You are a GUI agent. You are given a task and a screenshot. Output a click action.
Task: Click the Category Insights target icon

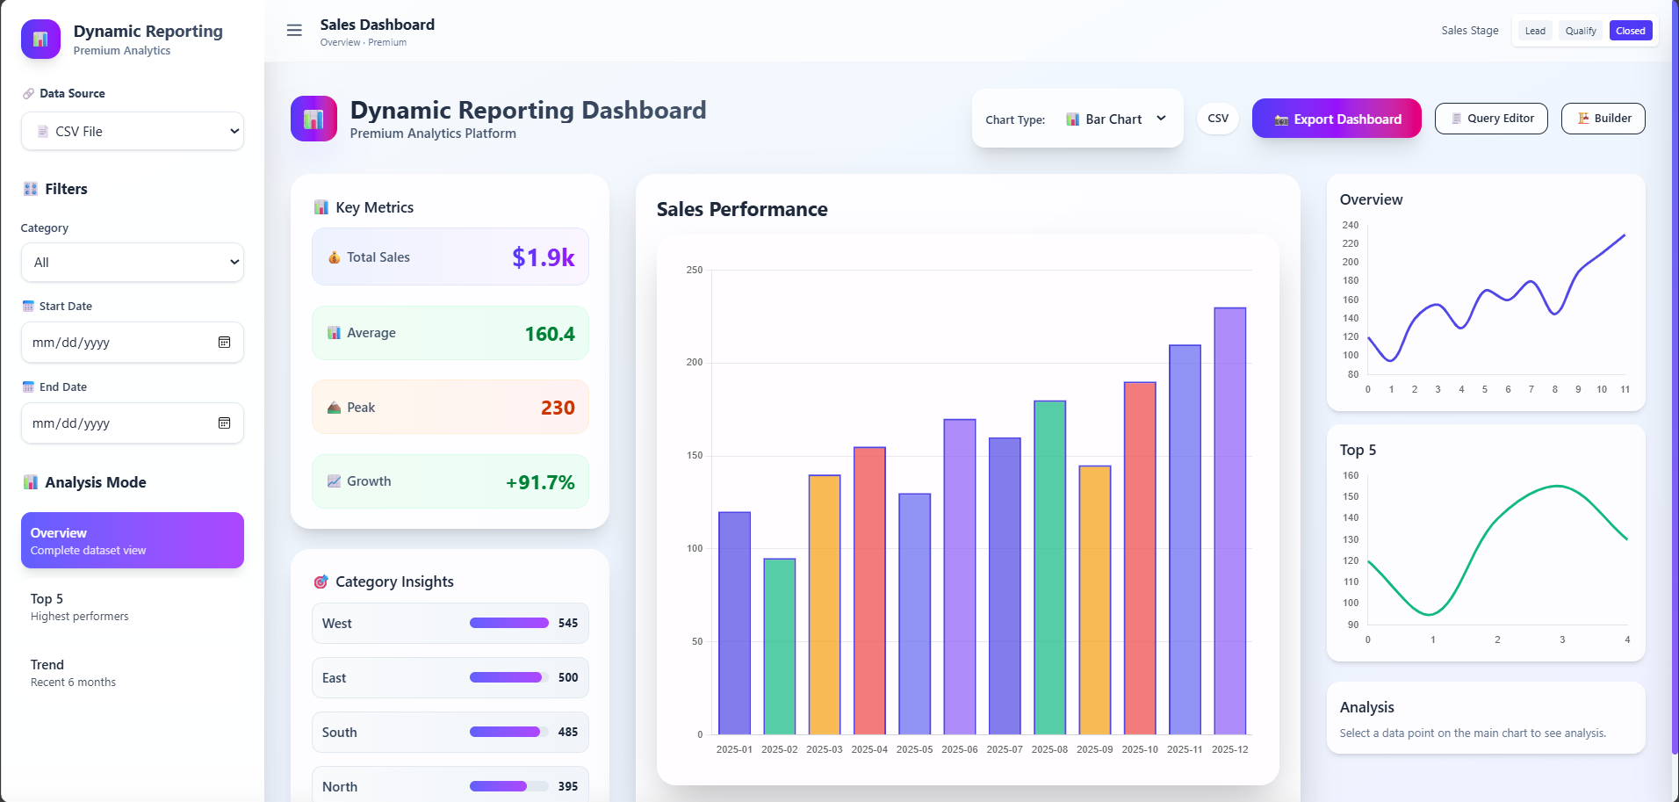[321, 582]
